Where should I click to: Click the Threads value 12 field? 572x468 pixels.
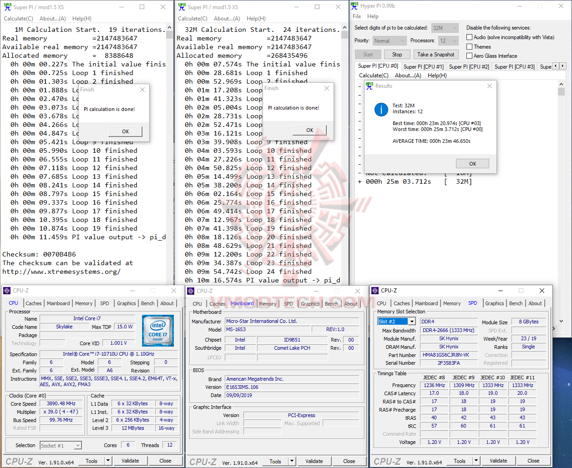(170, 445)
